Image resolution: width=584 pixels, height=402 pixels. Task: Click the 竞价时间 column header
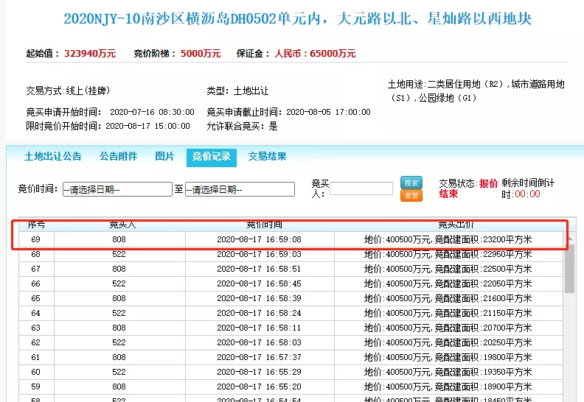[x=259, y=225]
